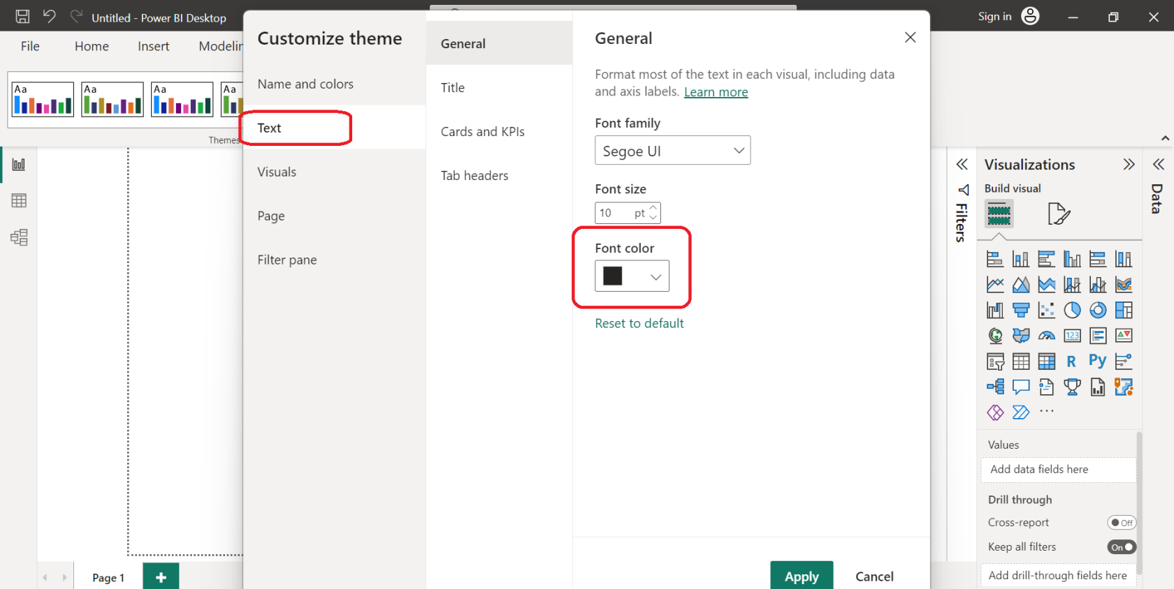Switch to Model view in left sidebar
This screenshot has height=589, width=1174.
pos(19,237)
